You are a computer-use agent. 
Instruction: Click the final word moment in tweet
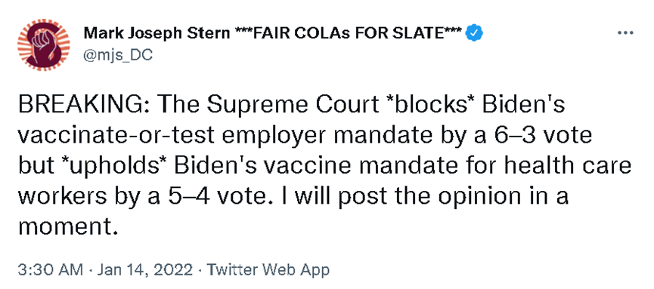coord(65,227)
